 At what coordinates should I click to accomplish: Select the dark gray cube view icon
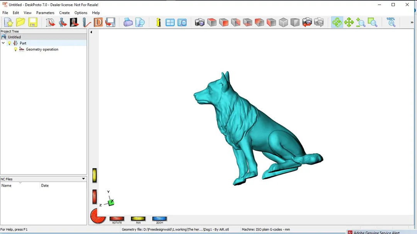pyautogui.click(x=295, y=22)
